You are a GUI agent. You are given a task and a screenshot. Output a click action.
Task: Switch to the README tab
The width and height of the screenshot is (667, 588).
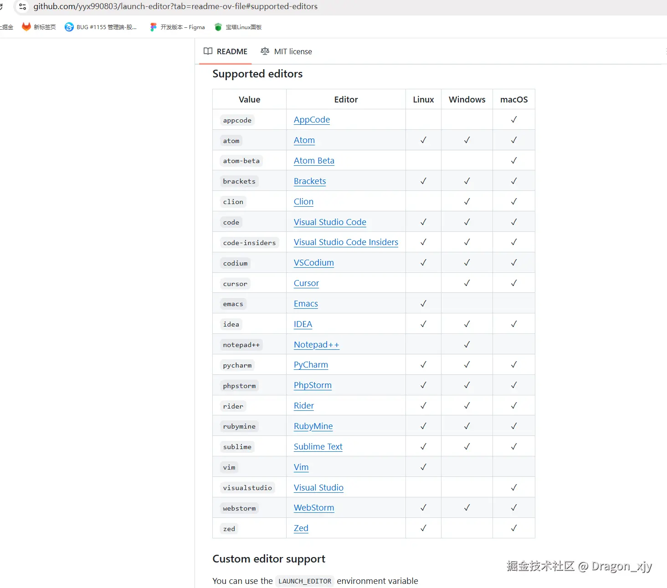pos(231,51)
